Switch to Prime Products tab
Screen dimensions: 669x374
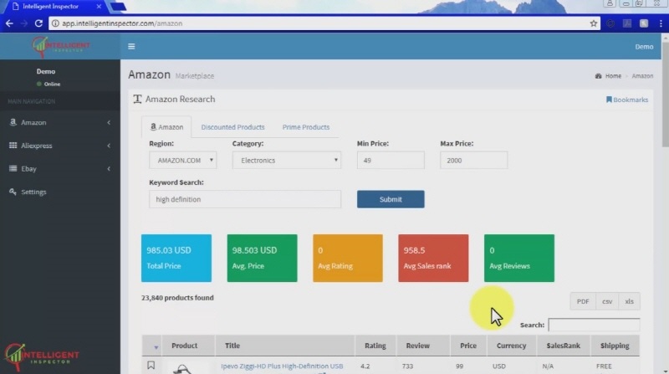coord(306,127)
